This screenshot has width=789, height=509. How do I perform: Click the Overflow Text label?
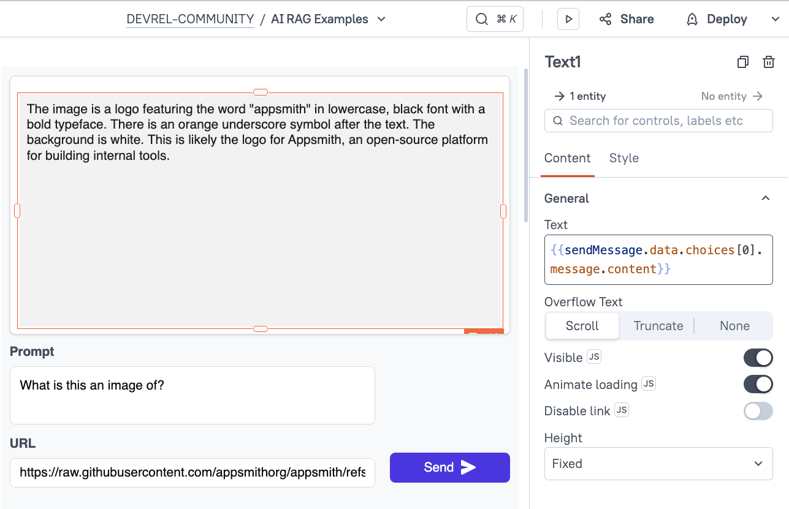583,302
